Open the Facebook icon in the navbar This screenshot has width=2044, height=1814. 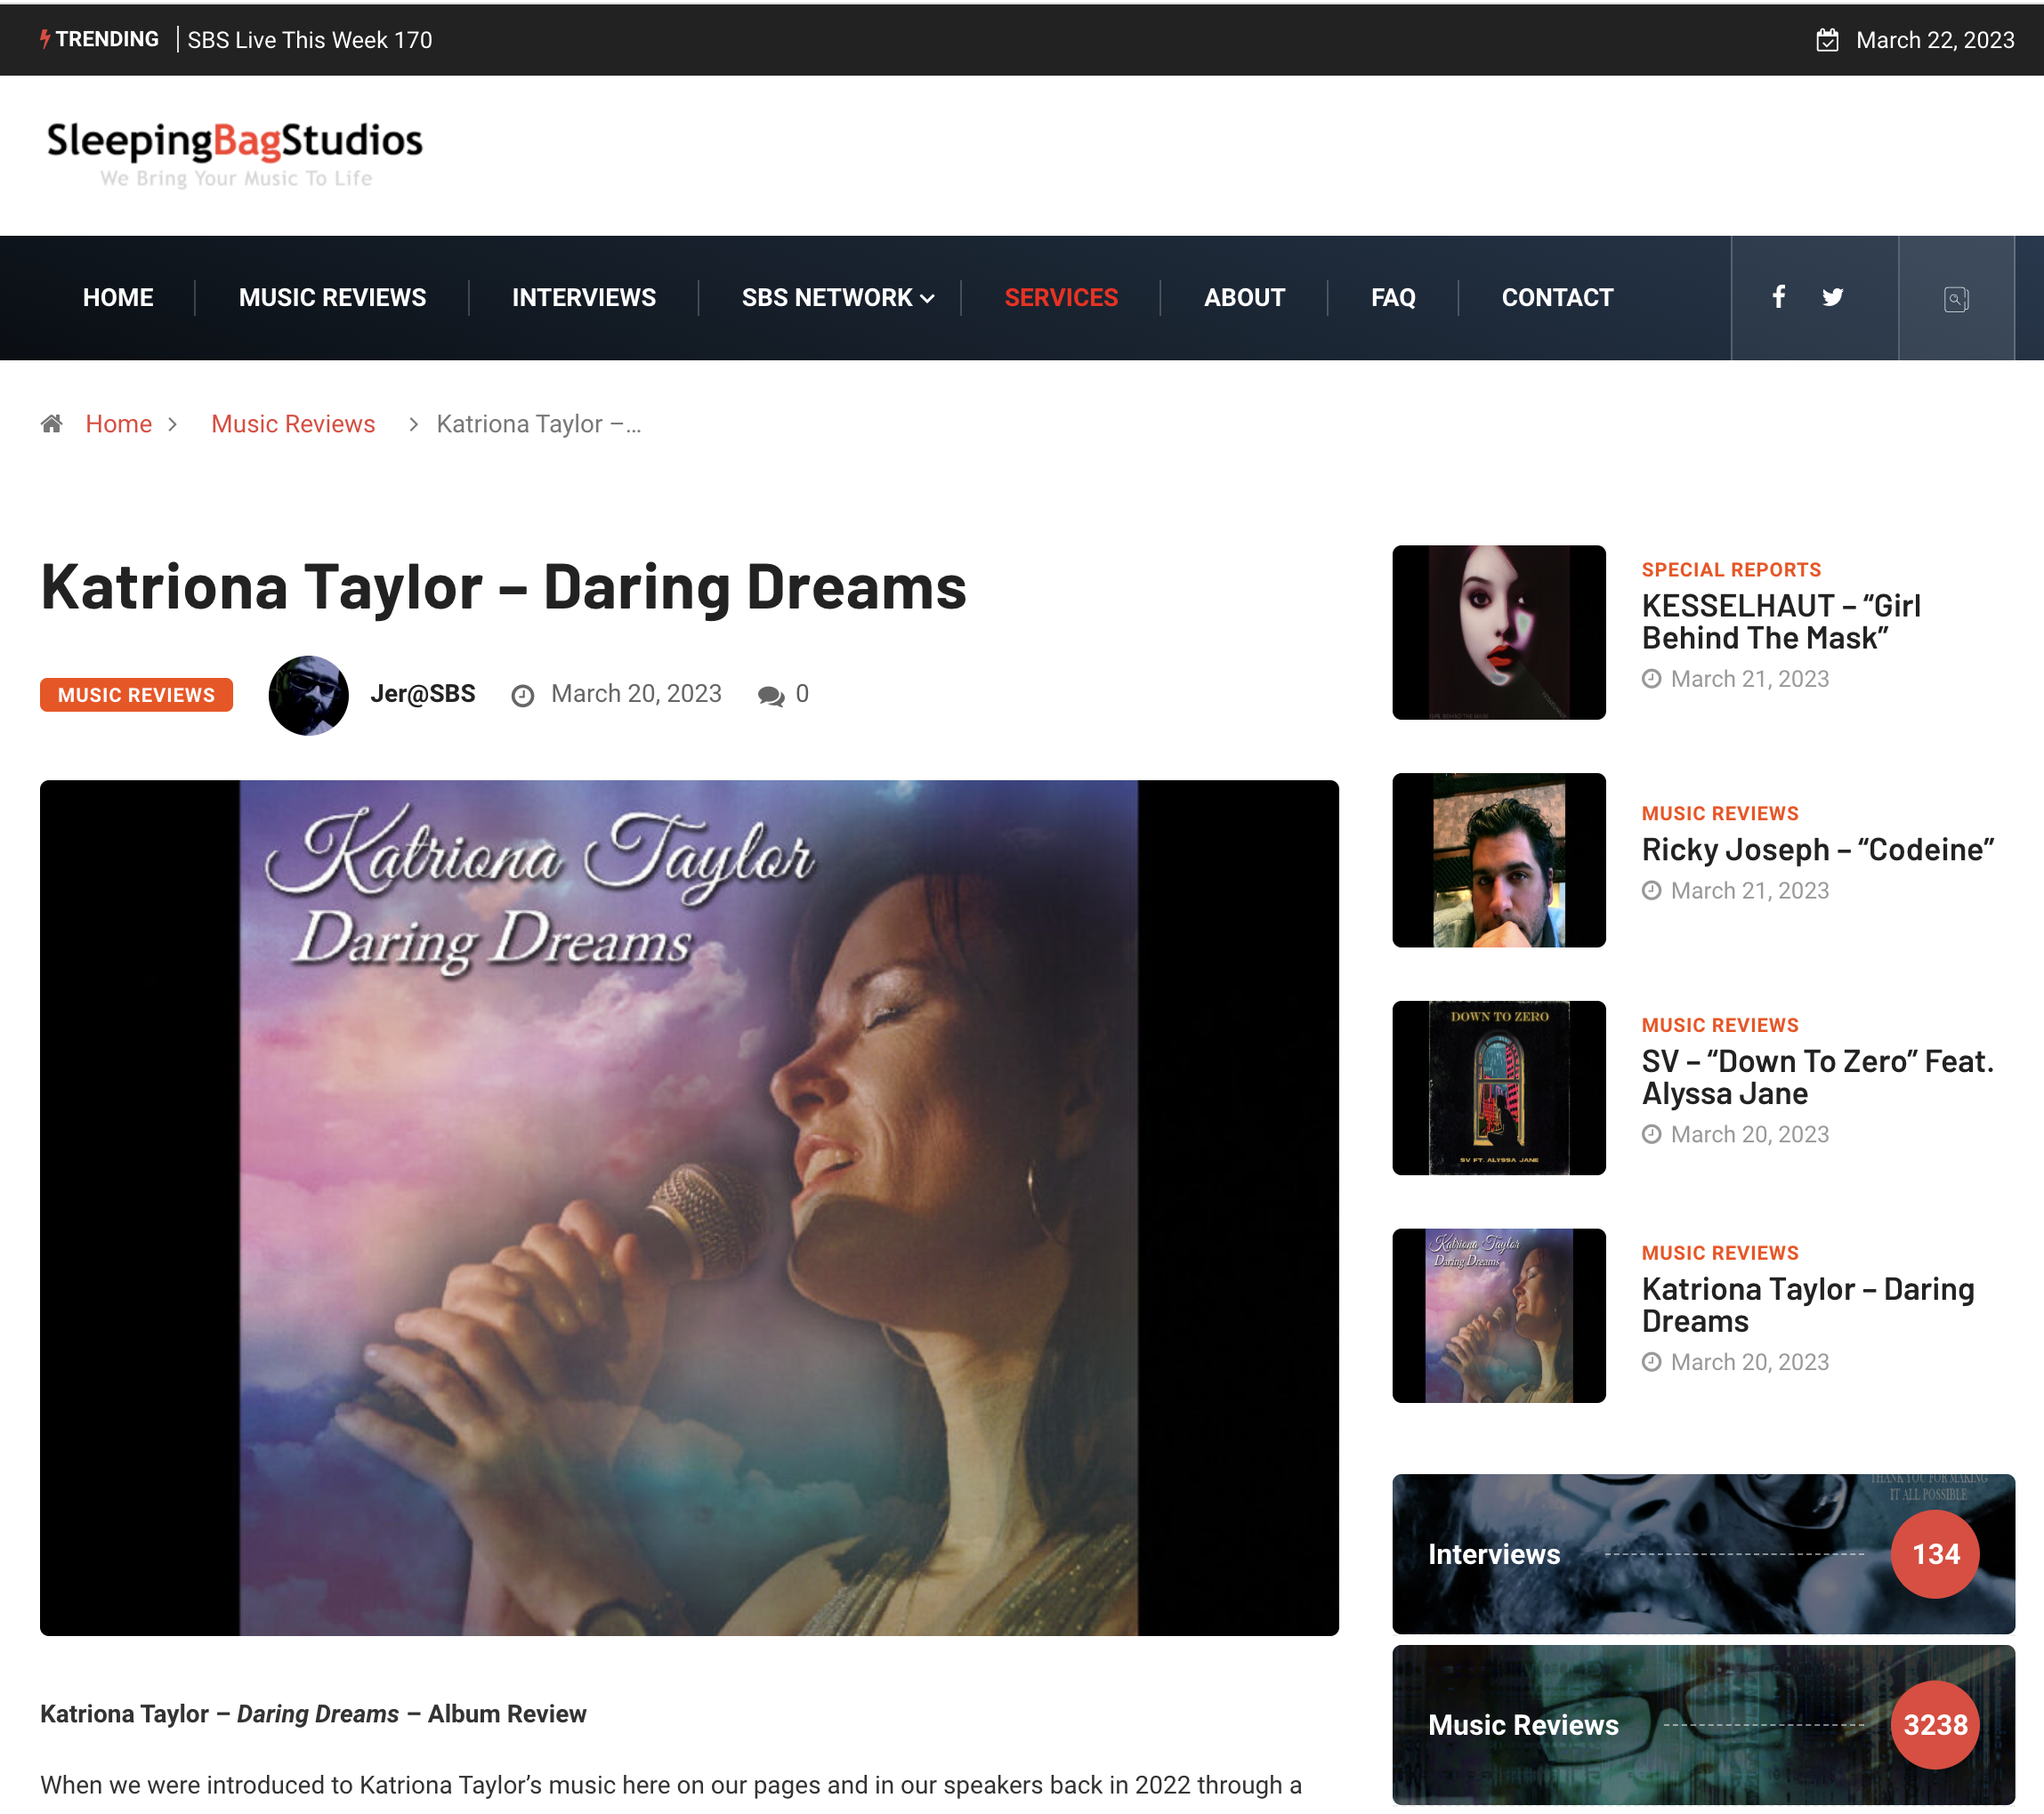click(1778, 297)
